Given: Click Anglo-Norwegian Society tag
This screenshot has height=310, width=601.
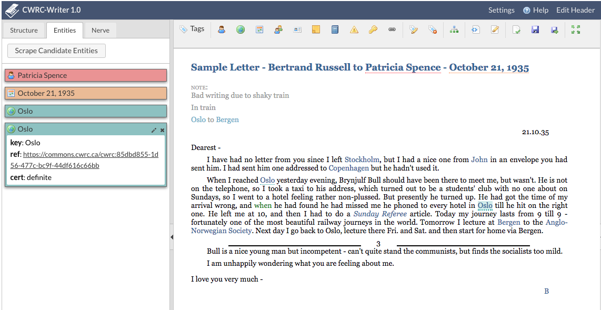Looking at the screenshot, I should coord(222,231).
